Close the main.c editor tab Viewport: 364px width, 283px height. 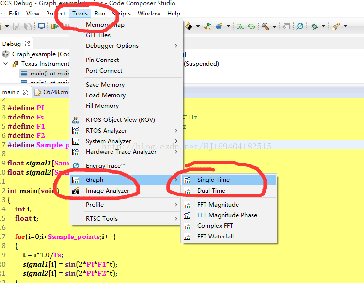pos(26,92)
